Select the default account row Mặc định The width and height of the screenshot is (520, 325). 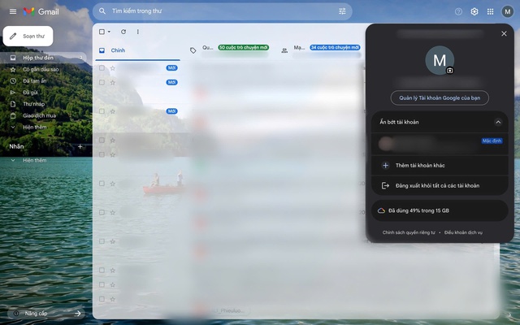(440, 144)
